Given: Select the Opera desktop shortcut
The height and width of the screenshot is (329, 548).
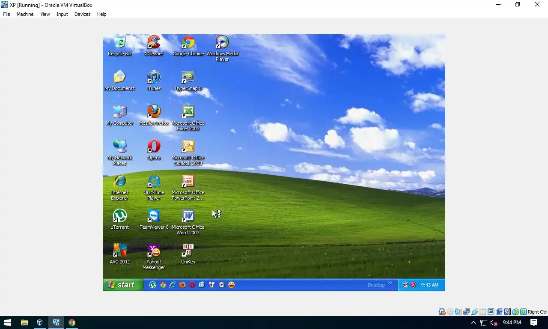Looking at the screenshot, I should click(x=154, y=150).
